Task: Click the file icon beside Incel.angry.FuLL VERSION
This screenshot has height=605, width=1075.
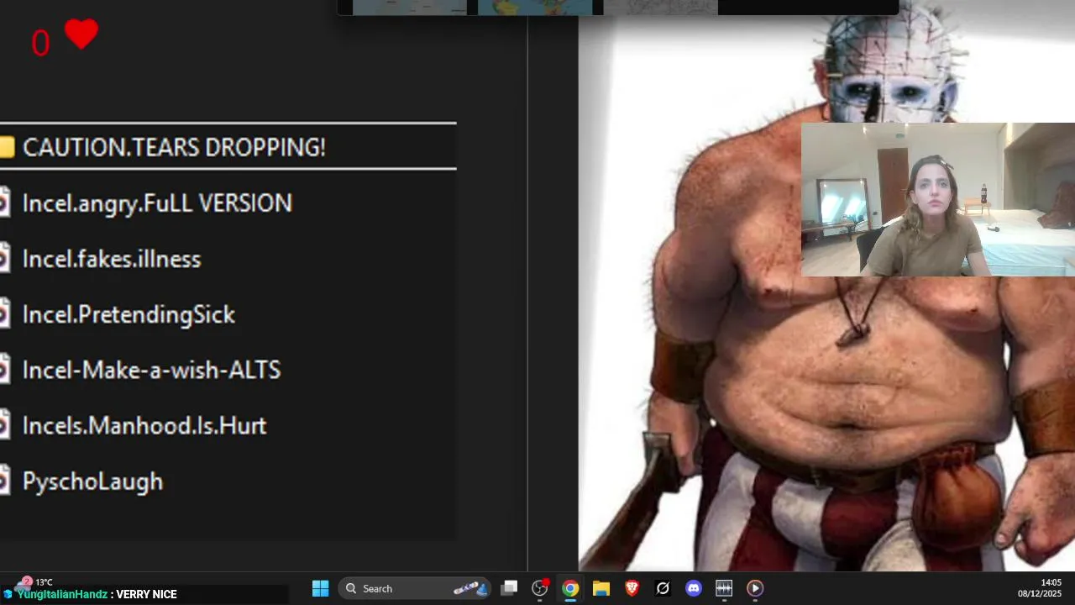Action: (x=4, y=203)
